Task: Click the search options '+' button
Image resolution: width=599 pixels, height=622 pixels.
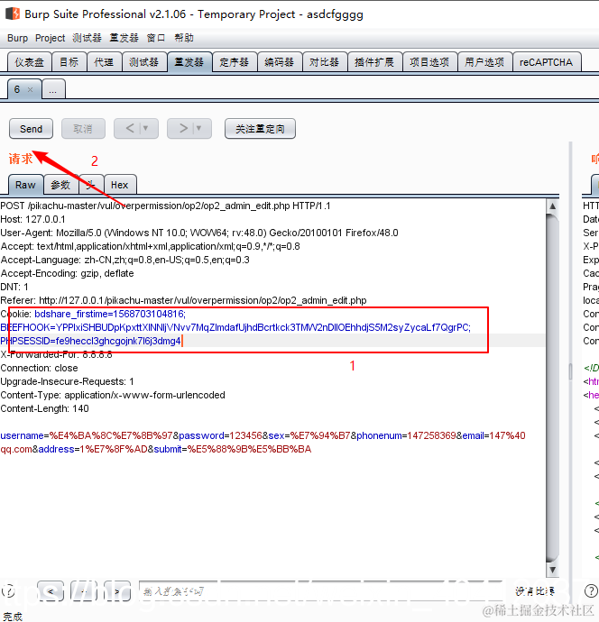Action: (x=84, y=591)
